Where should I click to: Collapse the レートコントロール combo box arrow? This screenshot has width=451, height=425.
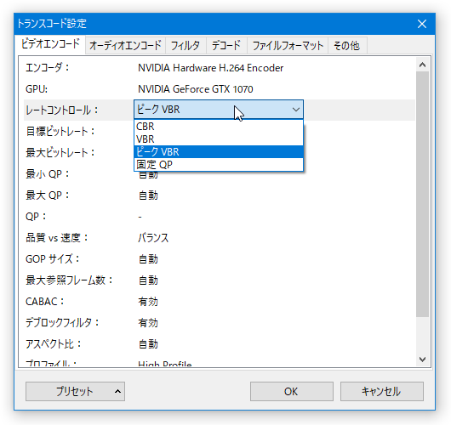coord(296,110)
